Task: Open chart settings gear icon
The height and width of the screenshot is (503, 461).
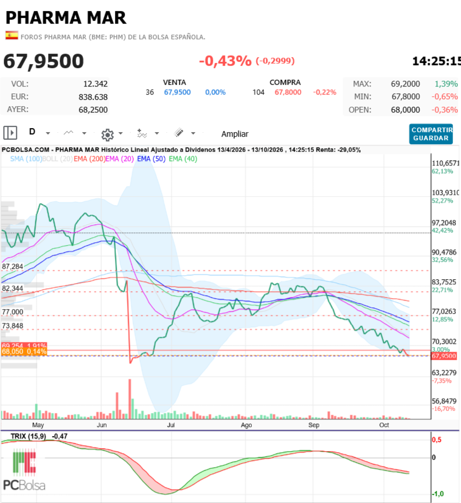Action: [107, 135]
